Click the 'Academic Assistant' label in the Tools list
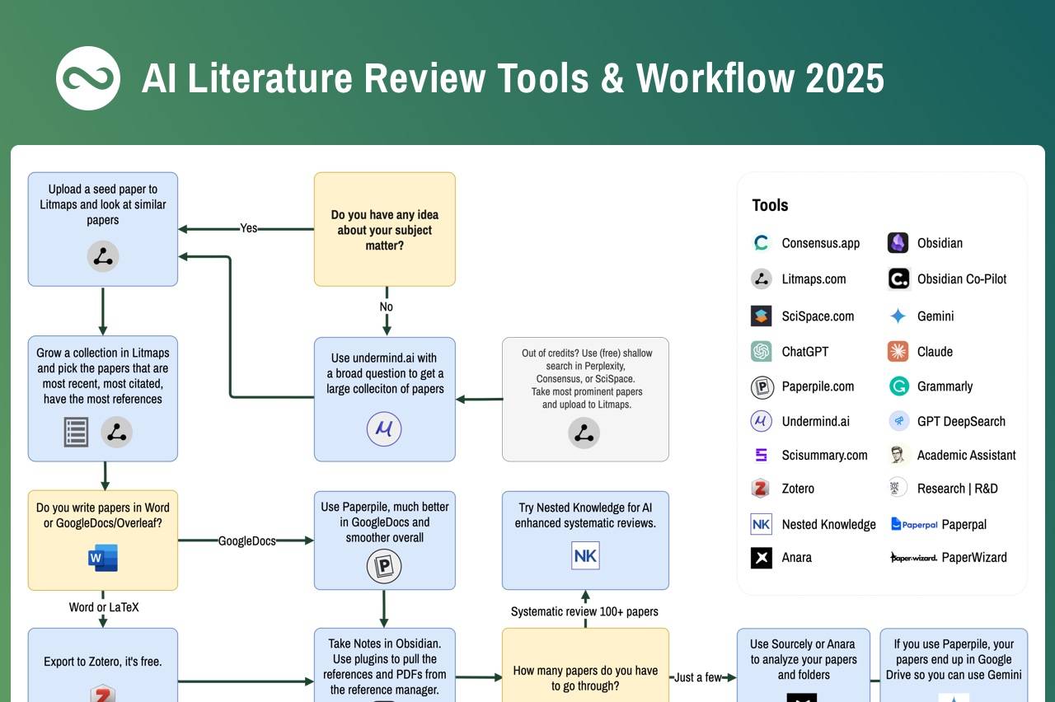This screenshot has height=702, width=1055. (x=967, y=455)
